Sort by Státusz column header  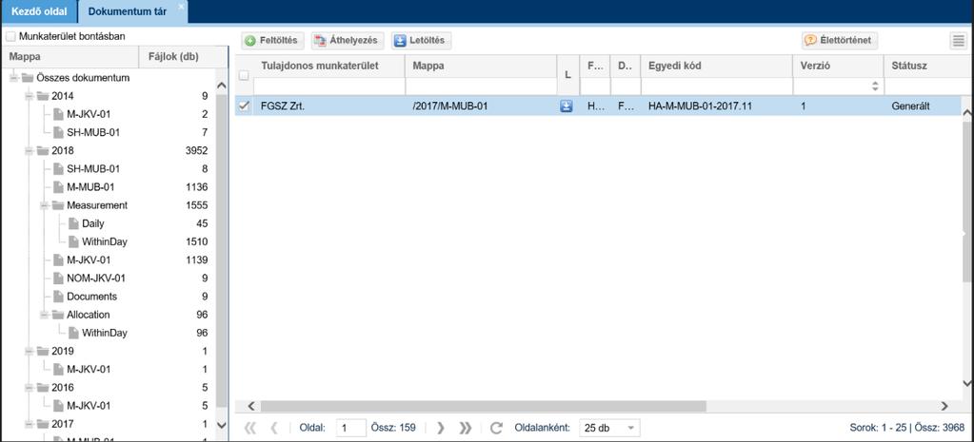909,66
